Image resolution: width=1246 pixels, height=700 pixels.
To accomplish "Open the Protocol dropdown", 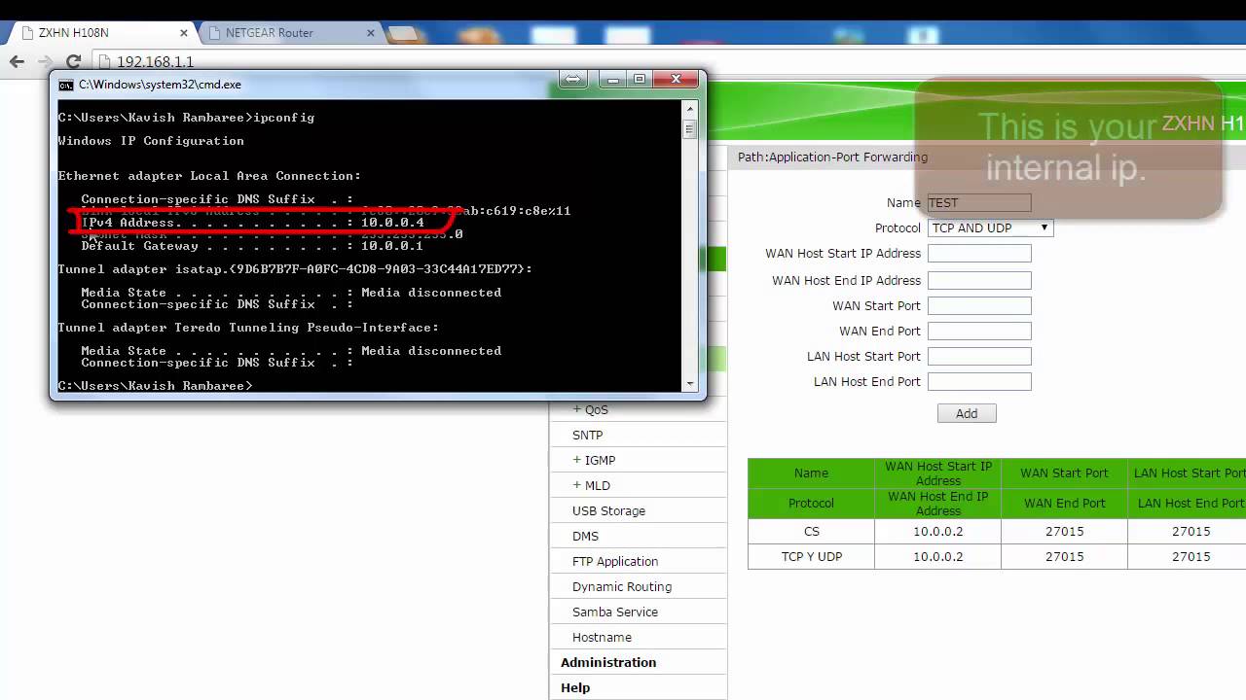I will pos(990,228).
